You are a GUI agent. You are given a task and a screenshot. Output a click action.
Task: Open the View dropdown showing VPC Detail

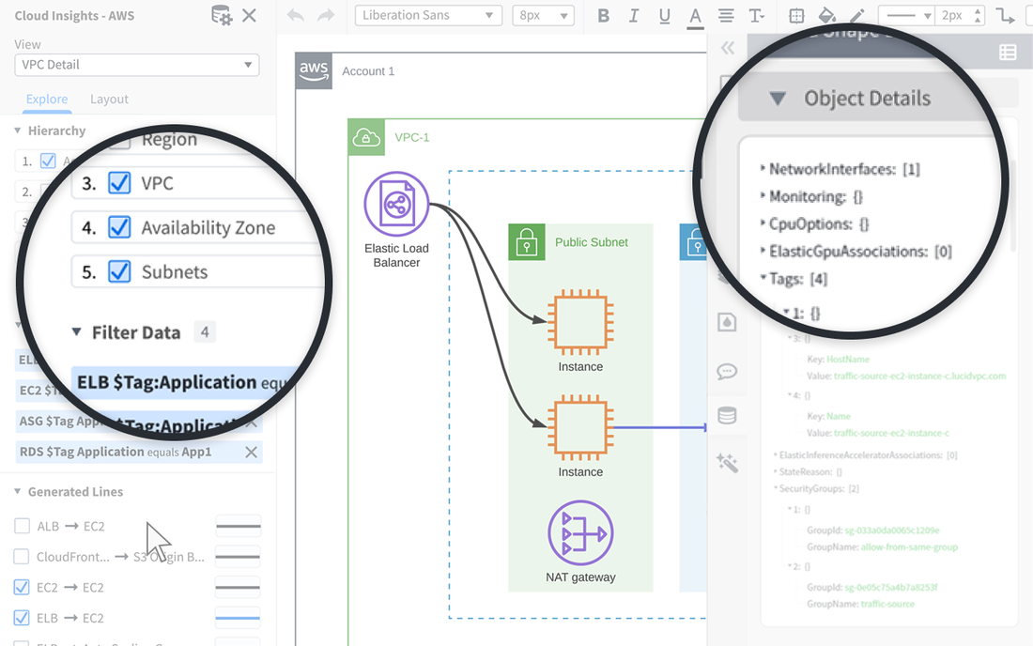[137, 65]
